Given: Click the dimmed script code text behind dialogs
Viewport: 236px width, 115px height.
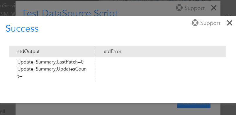Looking at the screenshot, I should point(161,1).
